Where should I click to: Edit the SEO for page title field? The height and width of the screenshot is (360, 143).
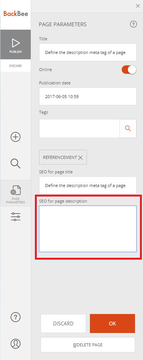click(88, 185)
